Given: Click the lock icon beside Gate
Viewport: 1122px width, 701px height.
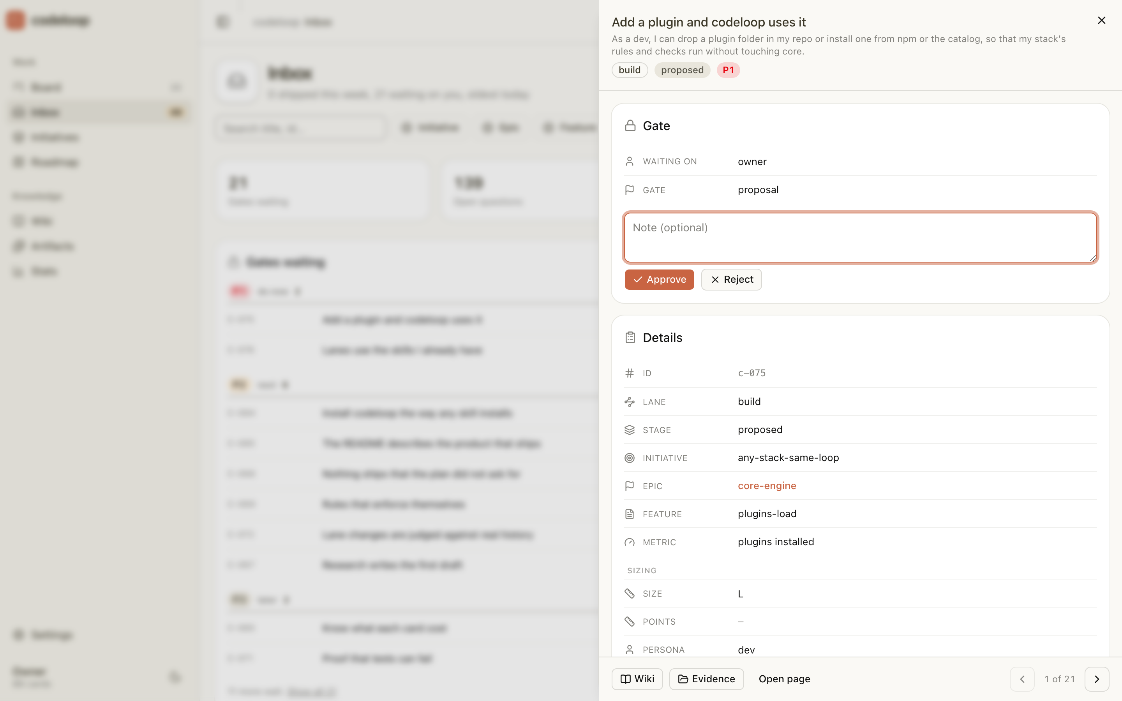Looking at the screenshot, I should 630,126.
